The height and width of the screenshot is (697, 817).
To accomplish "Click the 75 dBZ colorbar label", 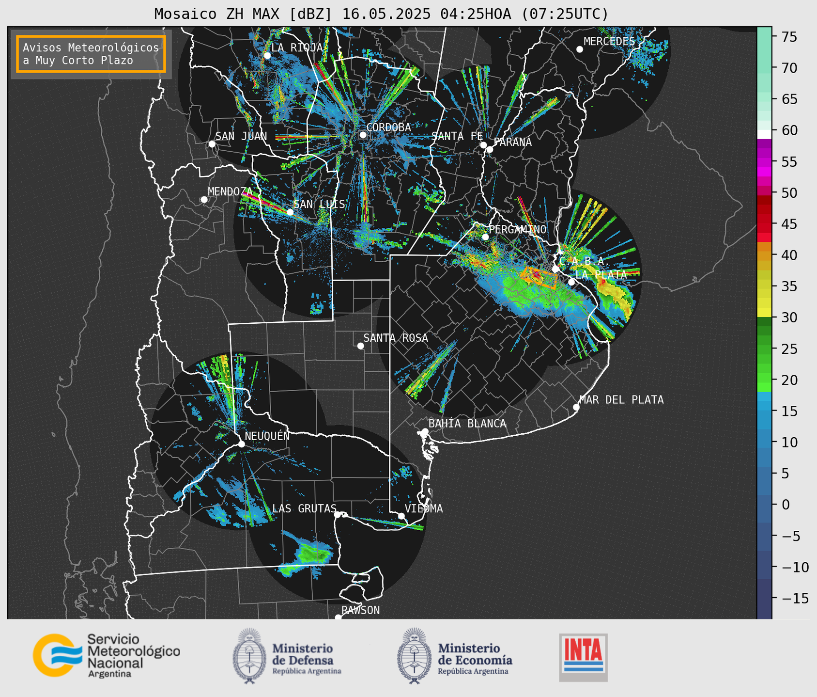I will 789,37.
